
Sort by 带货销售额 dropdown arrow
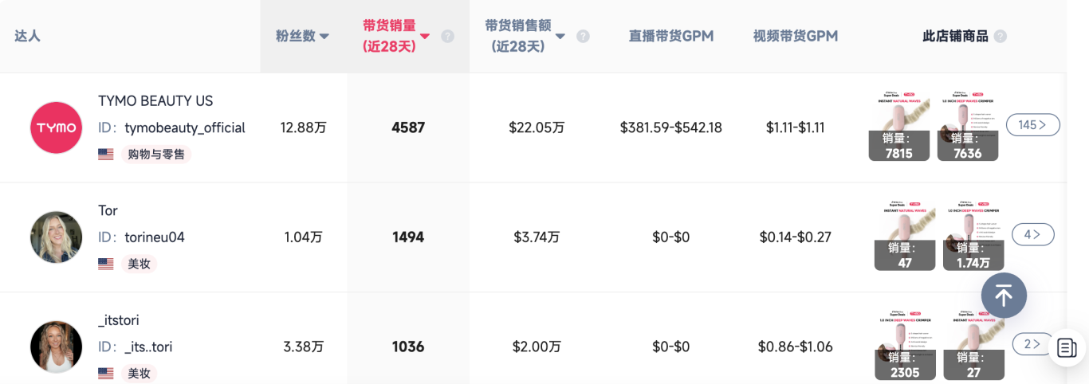click(x=560, y=36)
